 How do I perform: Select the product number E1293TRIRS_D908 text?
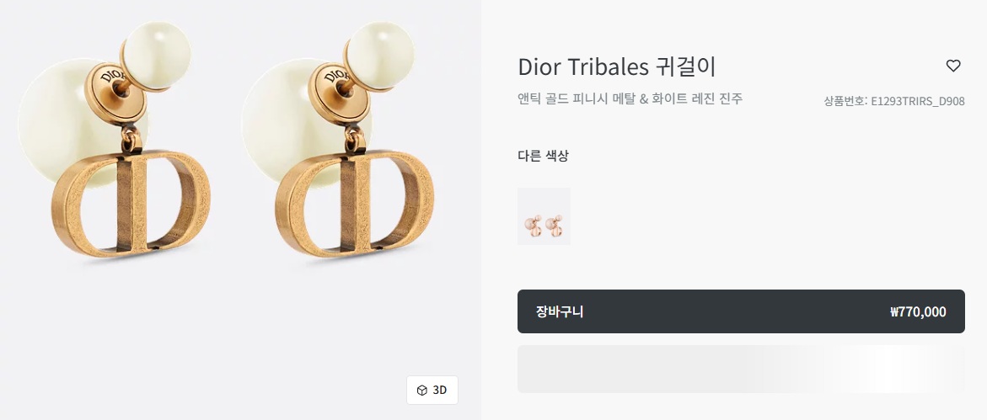pyautogui.click(x=917, y=101)
